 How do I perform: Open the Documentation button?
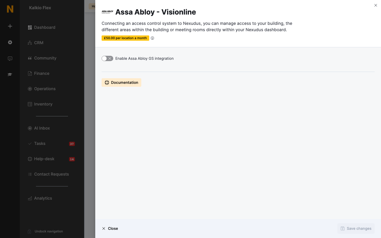[121, 83]
